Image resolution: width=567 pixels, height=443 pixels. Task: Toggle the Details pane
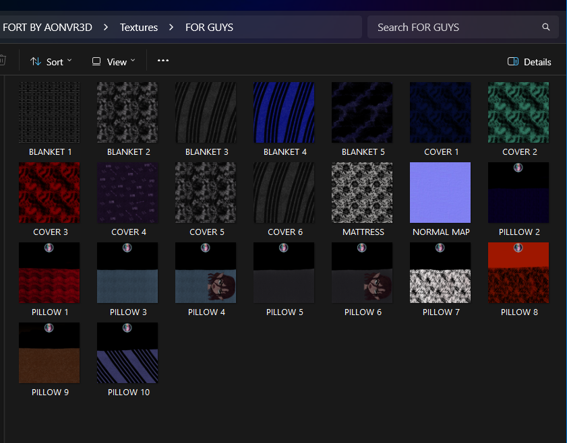tap(529, 62)
